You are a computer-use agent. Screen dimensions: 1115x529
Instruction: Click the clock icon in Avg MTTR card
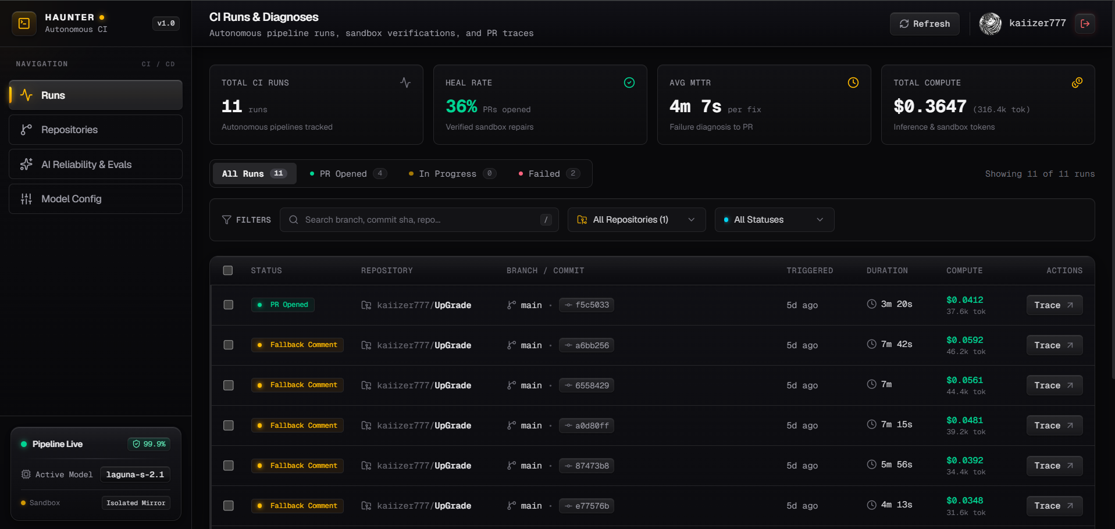pos(853,83)
